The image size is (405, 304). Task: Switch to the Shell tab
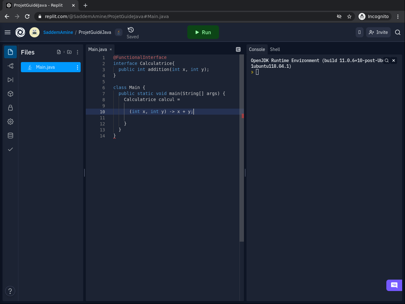tap(275, 49)
